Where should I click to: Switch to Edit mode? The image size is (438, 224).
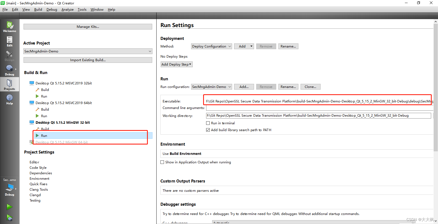[10, 41]
